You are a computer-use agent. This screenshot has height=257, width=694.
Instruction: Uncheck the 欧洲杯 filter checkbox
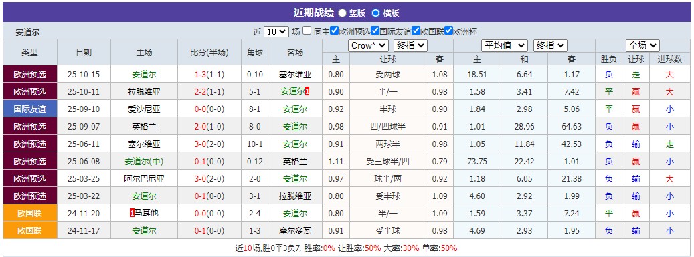click(449, 31)
